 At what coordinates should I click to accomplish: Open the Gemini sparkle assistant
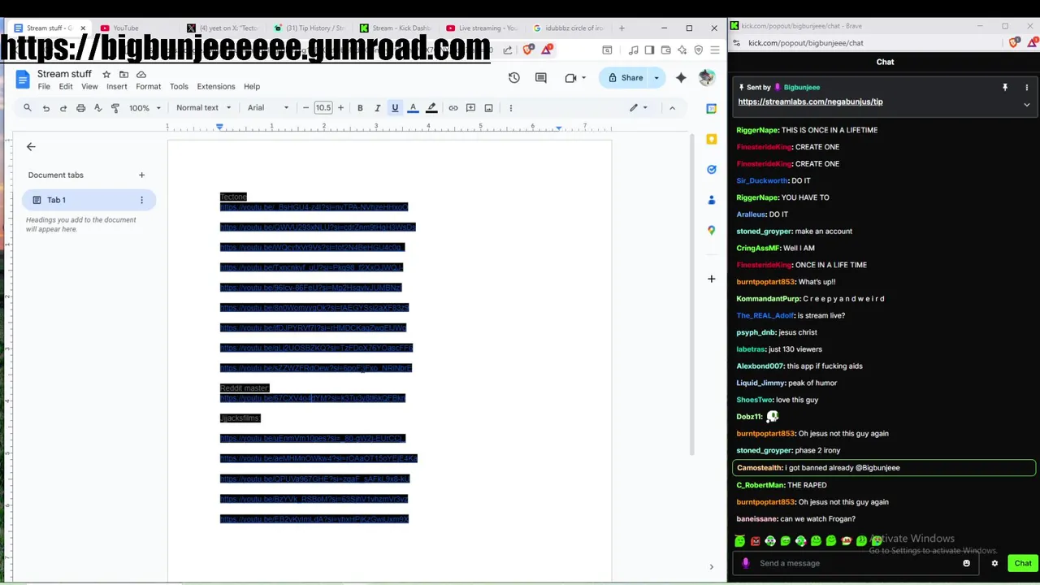pyautogui.click(x=681, y=78)
